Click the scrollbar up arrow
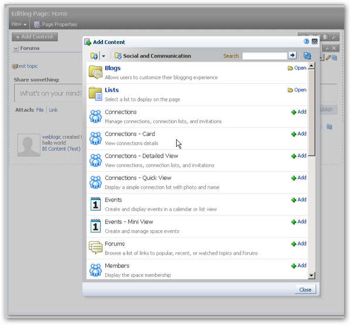This screenshot has height=325, width=351. click(311, 66)
